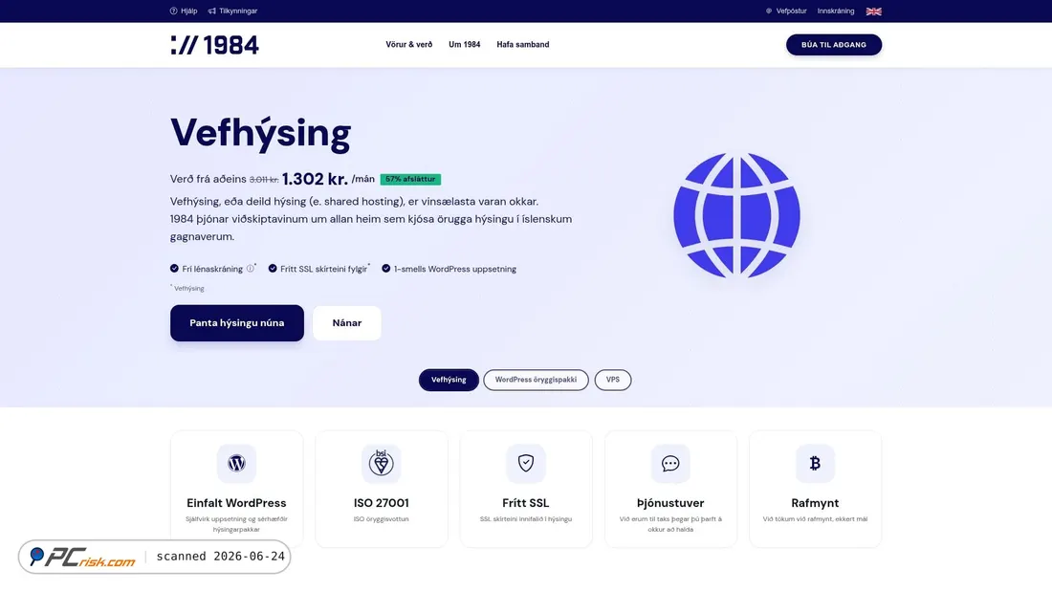Click the ISO 27001 heading

pyautogui.click(x=381, y=503)
